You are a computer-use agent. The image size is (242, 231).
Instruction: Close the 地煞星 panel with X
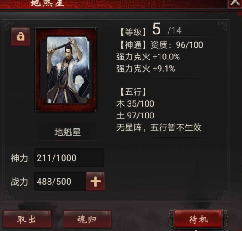coord(235,3)
